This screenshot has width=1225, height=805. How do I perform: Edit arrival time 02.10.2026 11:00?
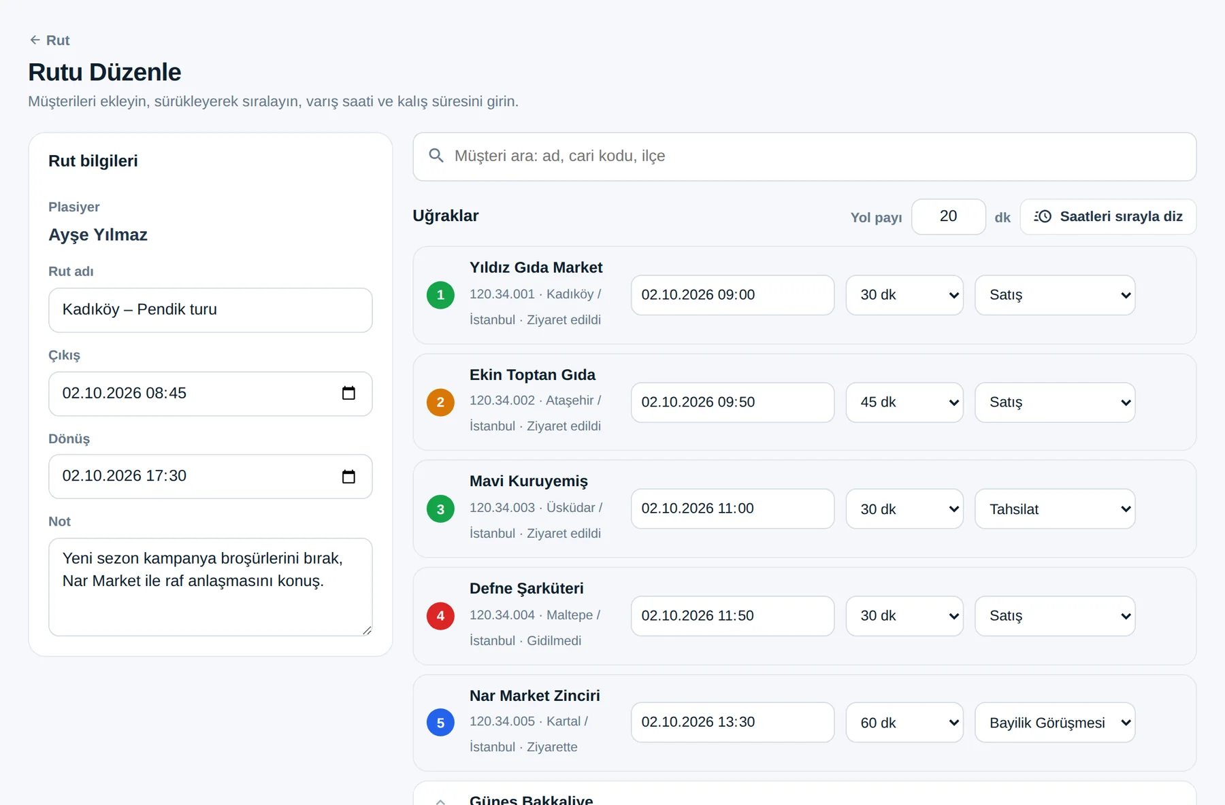(x=732, y=509)
